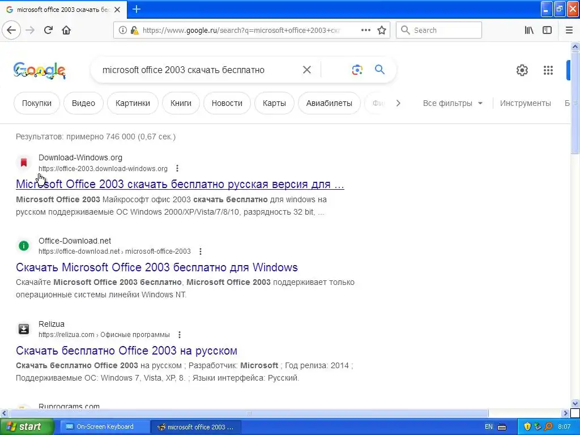Click the office-download.net URL breadcrumb
580x435 pixels.
tap(114, 251)
